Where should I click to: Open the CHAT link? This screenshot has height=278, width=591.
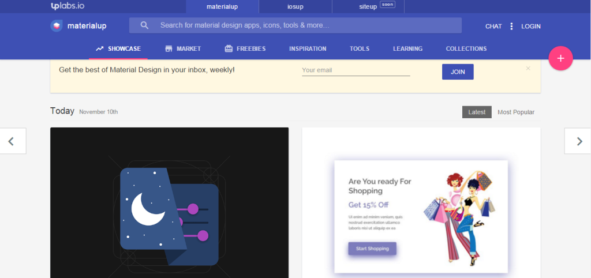point(493,26)
